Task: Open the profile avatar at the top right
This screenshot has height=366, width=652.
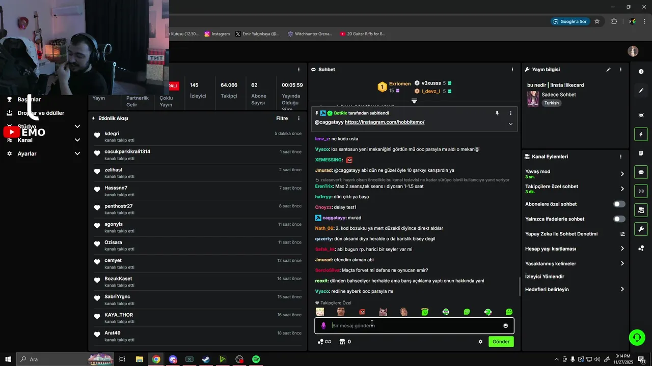Action: coord(633,51)
